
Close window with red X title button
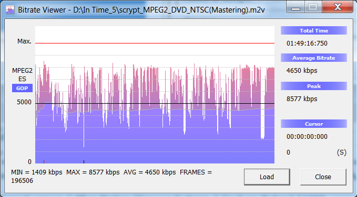pyautogui.click(x=338, y=7)
